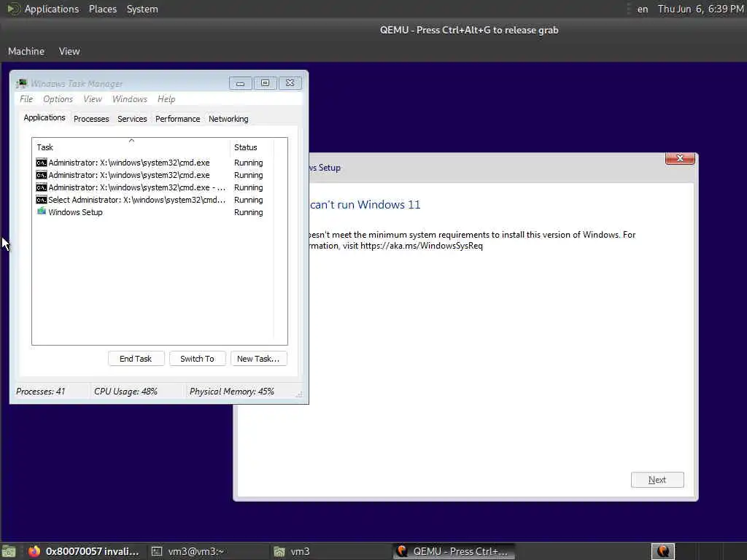Click the Switch To button
The height and width of the screenshot is (560, 747).
(197, 359)
